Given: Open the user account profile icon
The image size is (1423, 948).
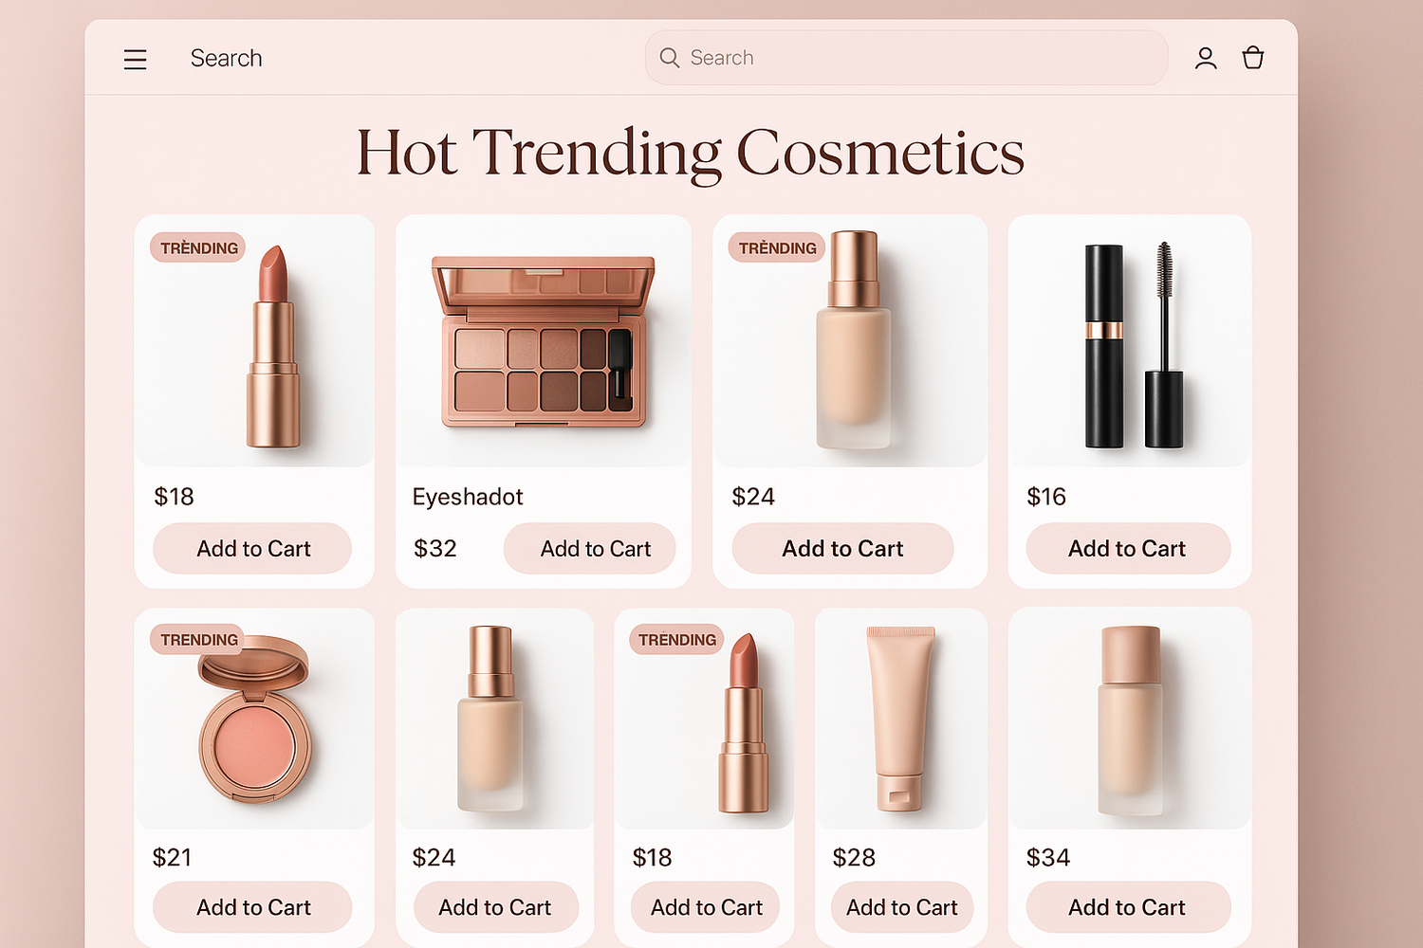Looking at the screenshot, I should click(x=1206, y=59).
